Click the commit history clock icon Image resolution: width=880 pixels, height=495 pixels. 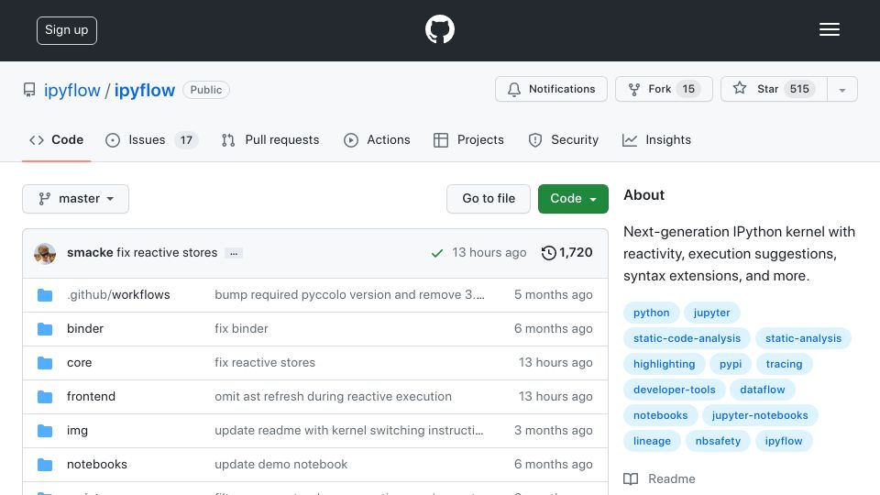(x=549, y=253)
